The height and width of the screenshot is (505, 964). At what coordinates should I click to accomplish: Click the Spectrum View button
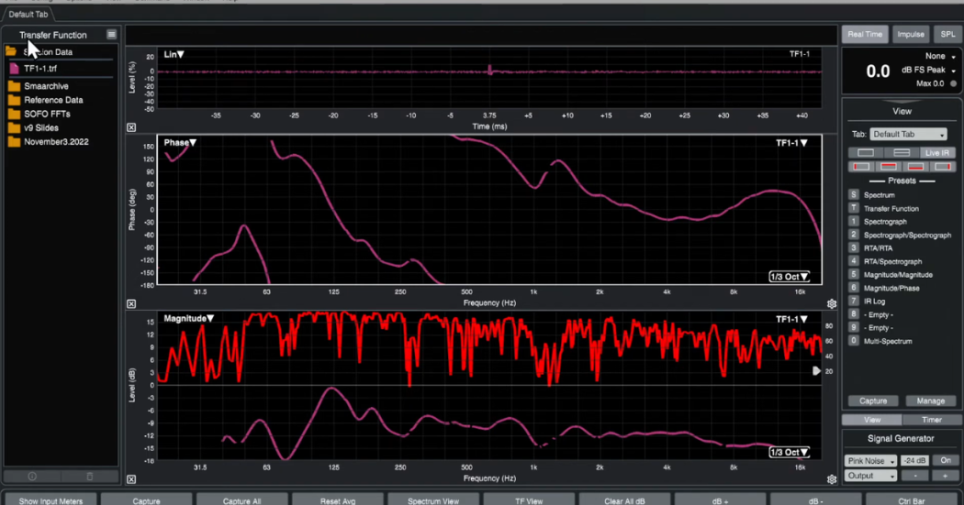tap(432, 500)
